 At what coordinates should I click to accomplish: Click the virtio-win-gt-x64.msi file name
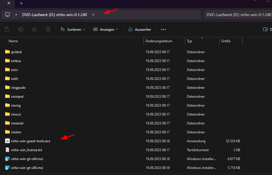click(x=27, y=159)
